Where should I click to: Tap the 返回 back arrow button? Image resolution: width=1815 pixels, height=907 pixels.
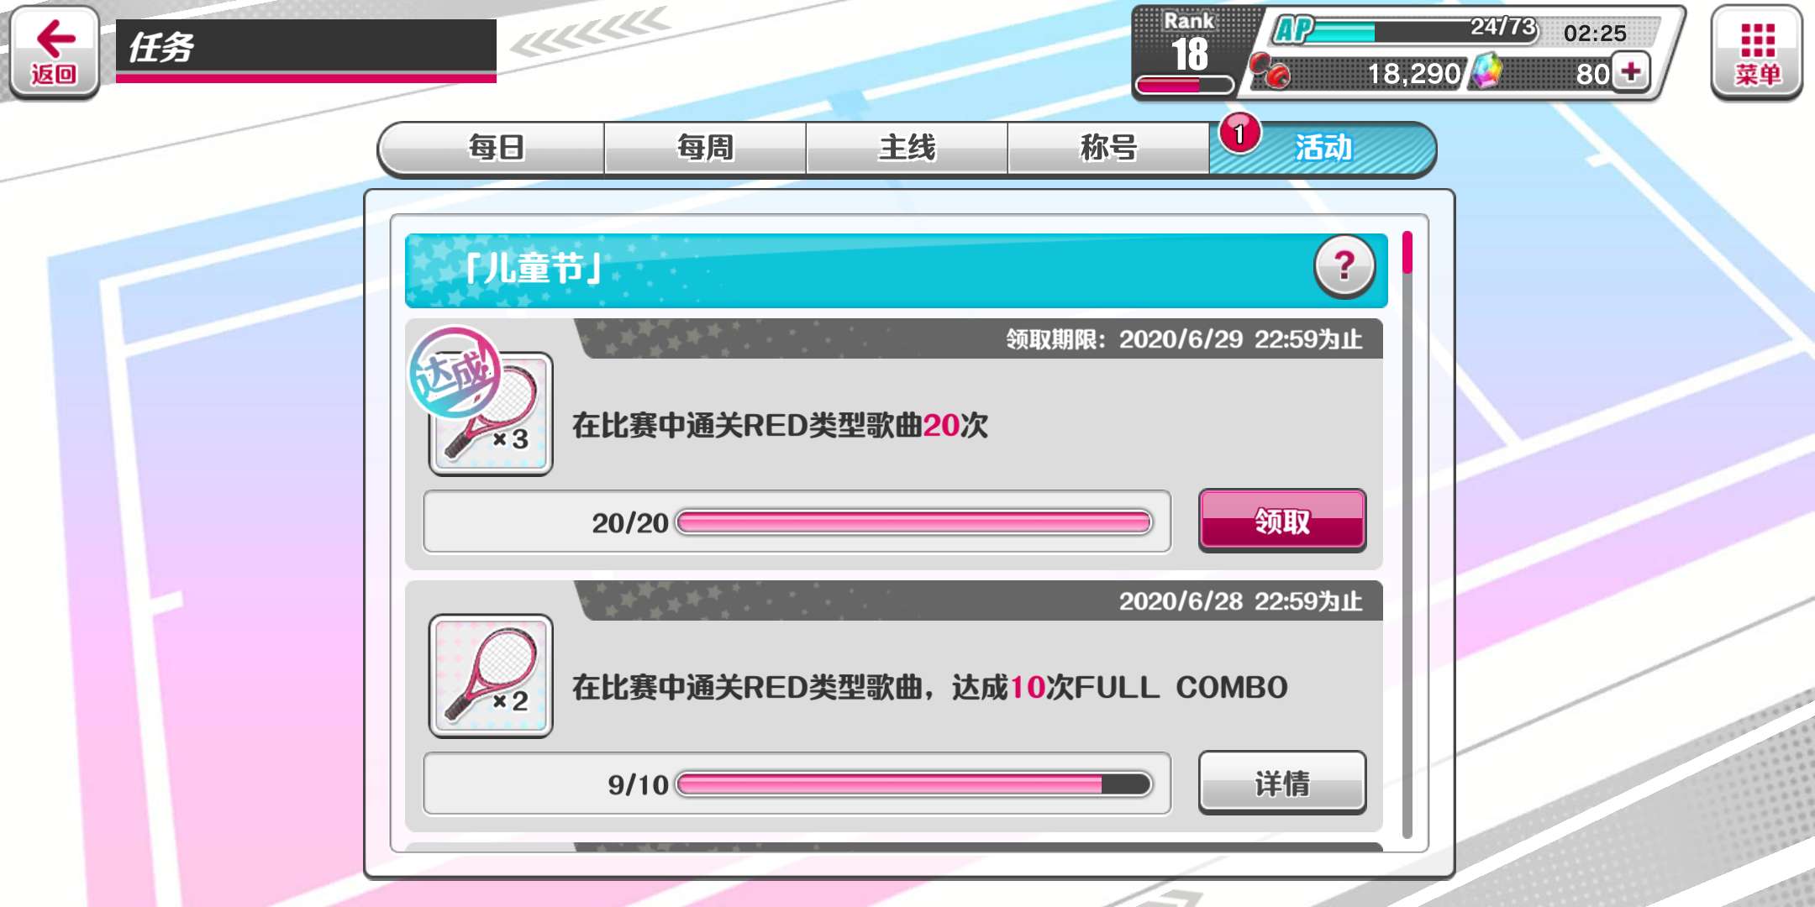[55, 52]
